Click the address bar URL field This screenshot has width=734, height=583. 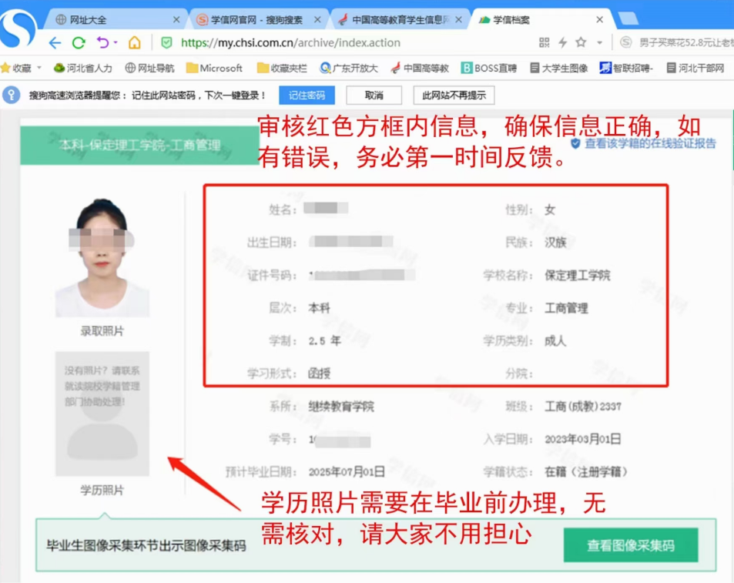tap(347, 42)
